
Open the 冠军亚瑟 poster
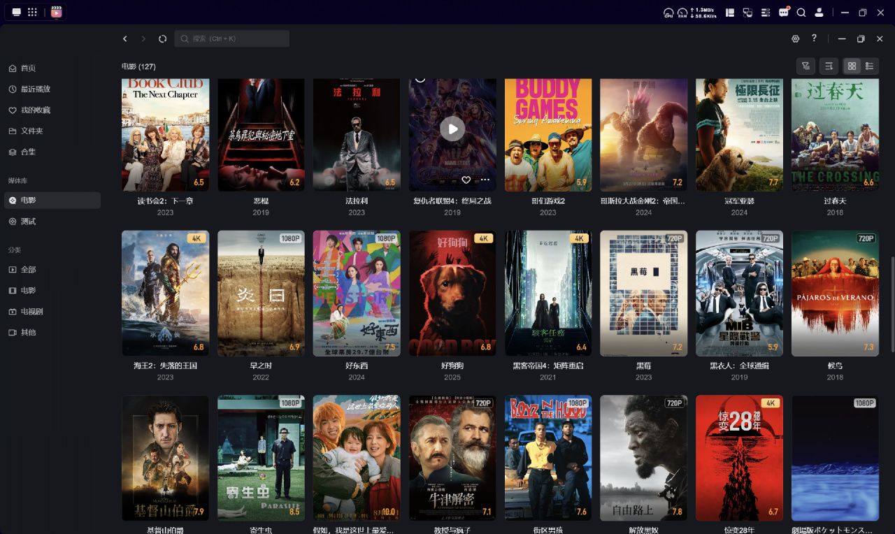click(x=739, y=135)
